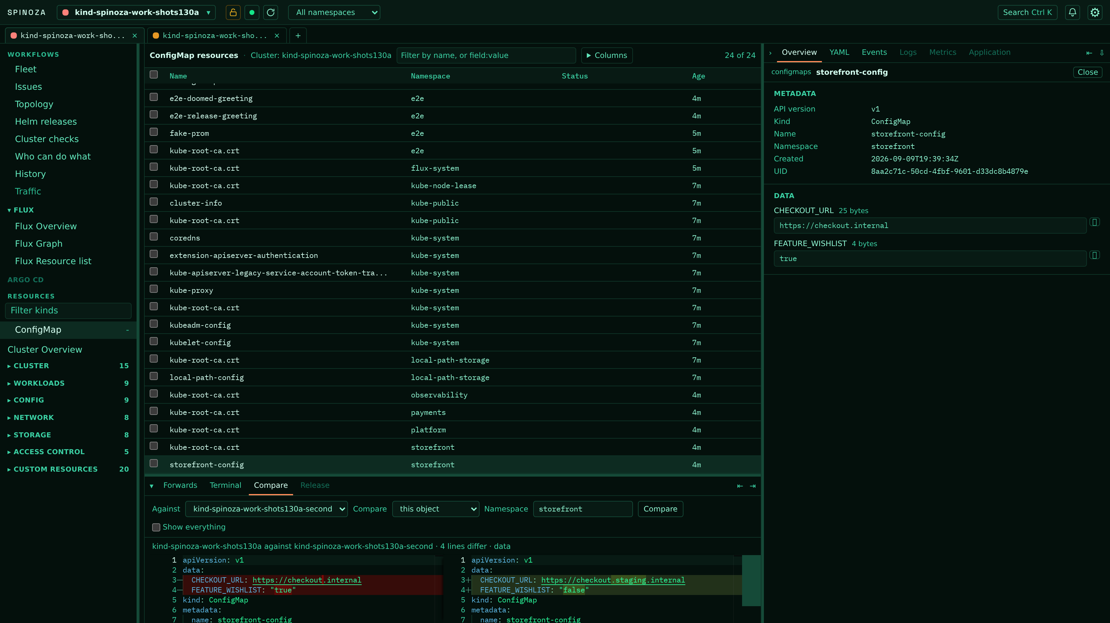1110x623 pixels.
Task: Dock details panel to bottom icon
Action: tap(1102, 53)
